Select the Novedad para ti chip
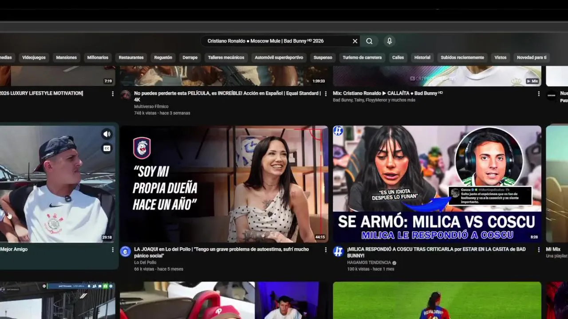Viewport: 568px width, 319px height. (x=532, y=58)
